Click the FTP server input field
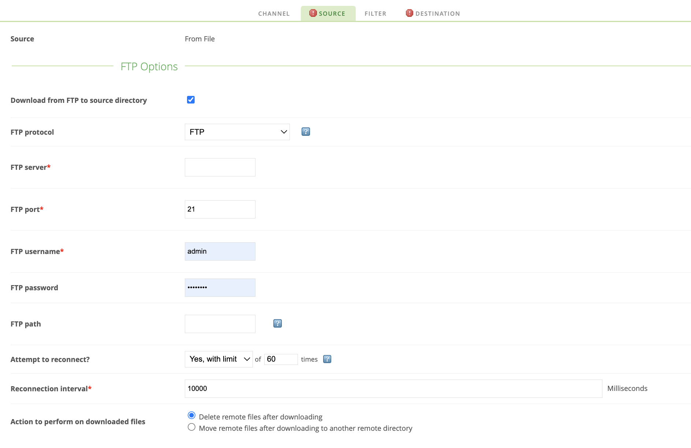691x448 pixels. pyautogui.click(x=220, y=167)
